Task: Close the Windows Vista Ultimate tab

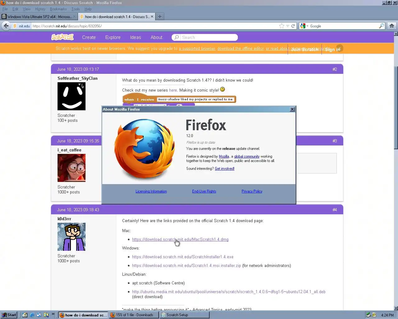Action: click(x=74, y=17)
